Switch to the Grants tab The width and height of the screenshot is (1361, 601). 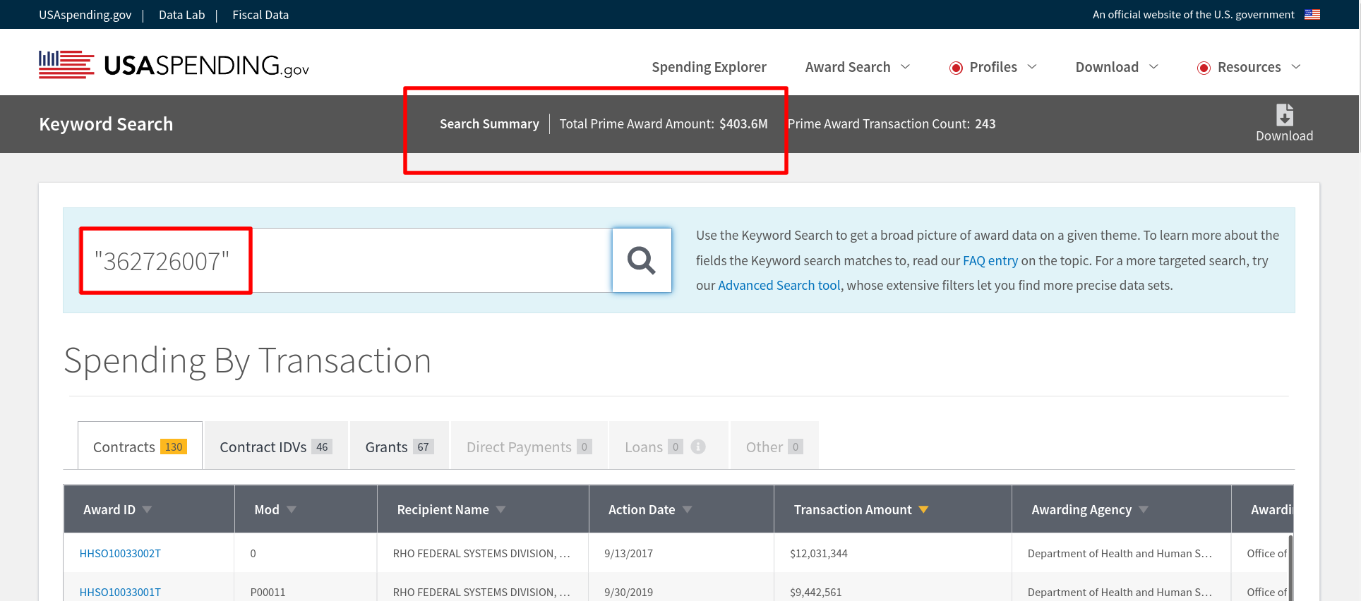tap(400, 446)
